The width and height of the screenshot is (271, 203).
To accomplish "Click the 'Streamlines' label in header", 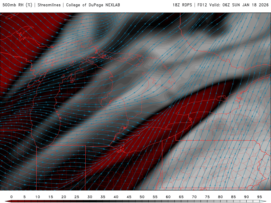I will pyautogui.click(x=49, y=5).
